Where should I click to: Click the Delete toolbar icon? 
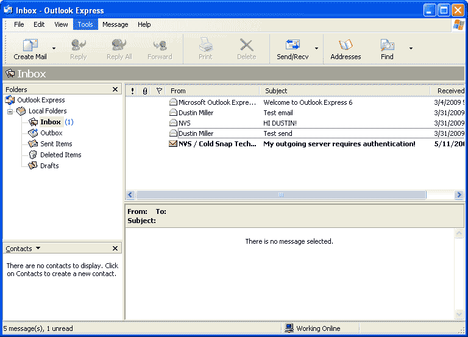click(x=247, y=45)
